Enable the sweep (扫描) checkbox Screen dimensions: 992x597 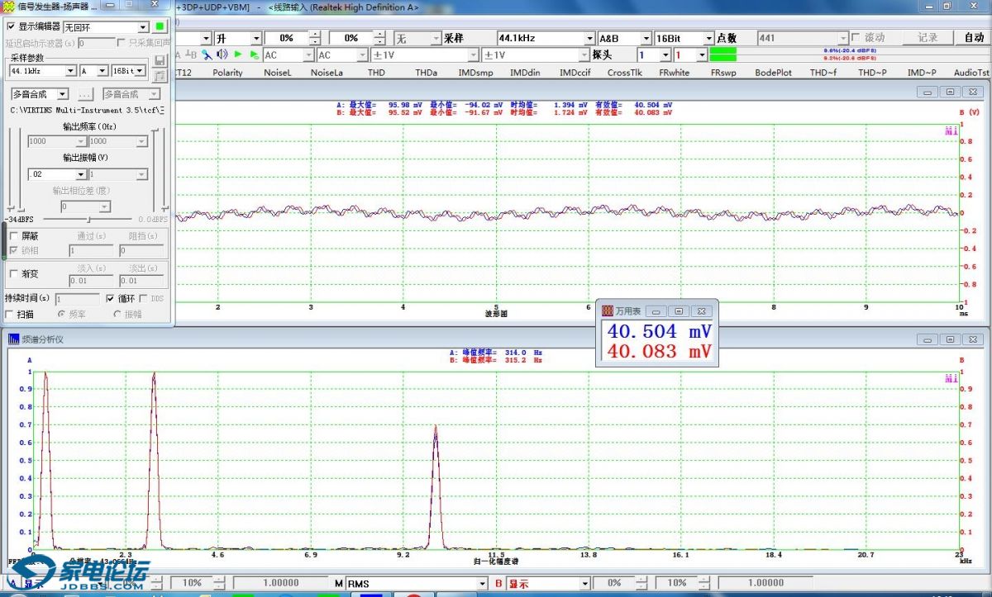9,314
